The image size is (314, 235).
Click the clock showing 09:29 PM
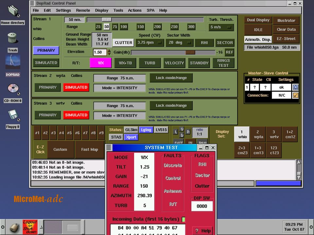pos(294,227)
